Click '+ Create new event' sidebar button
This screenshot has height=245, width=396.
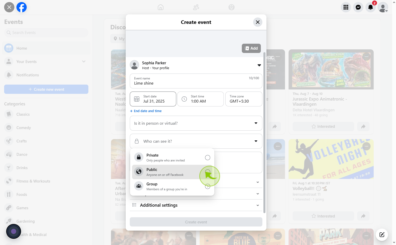pyautogui.click(x=46, y=89)
